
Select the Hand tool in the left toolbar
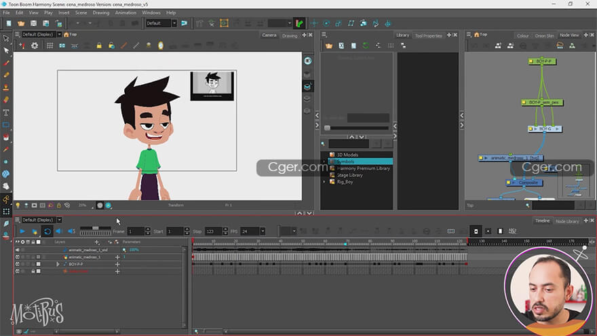coord(6,186)
